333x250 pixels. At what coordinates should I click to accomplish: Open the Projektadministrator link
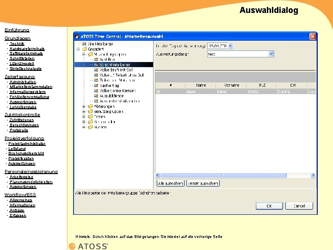27,144
